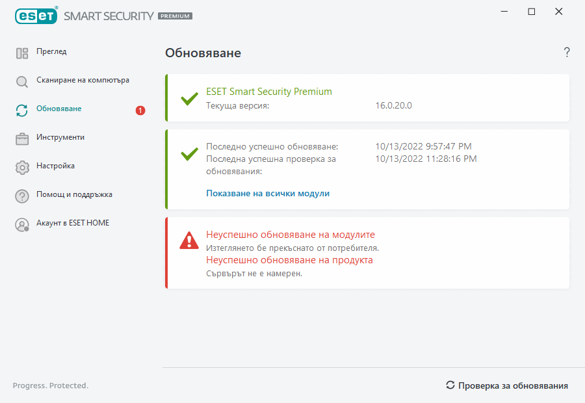Click the magnifier icon for computer scan

(x=22, y=82)
